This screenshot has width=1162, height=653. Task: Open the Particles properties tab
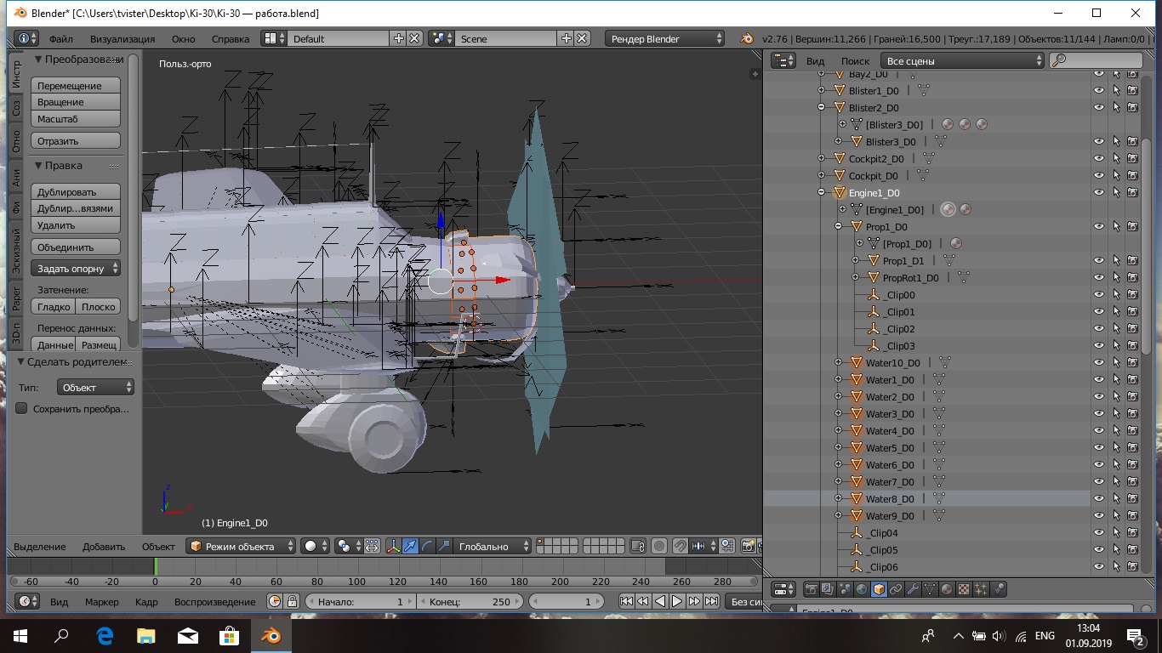[x=981, y=589]
